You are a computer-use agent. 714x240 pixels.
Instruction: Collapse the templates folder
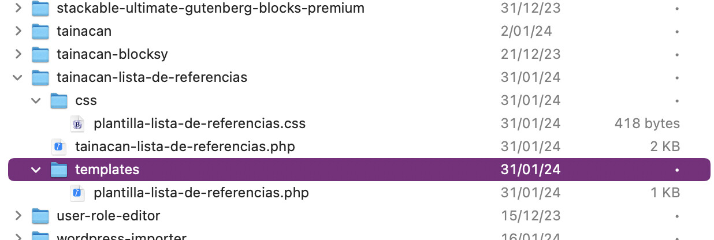(37, 170)
